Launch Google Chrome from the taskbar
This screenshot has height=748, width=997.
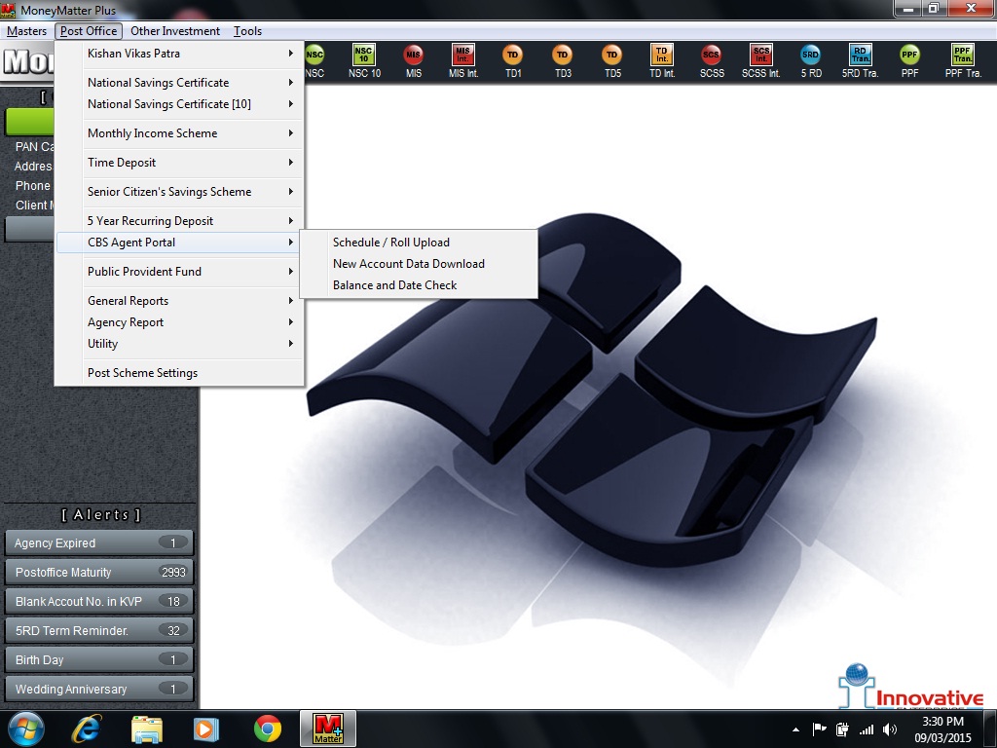[268, 729]
